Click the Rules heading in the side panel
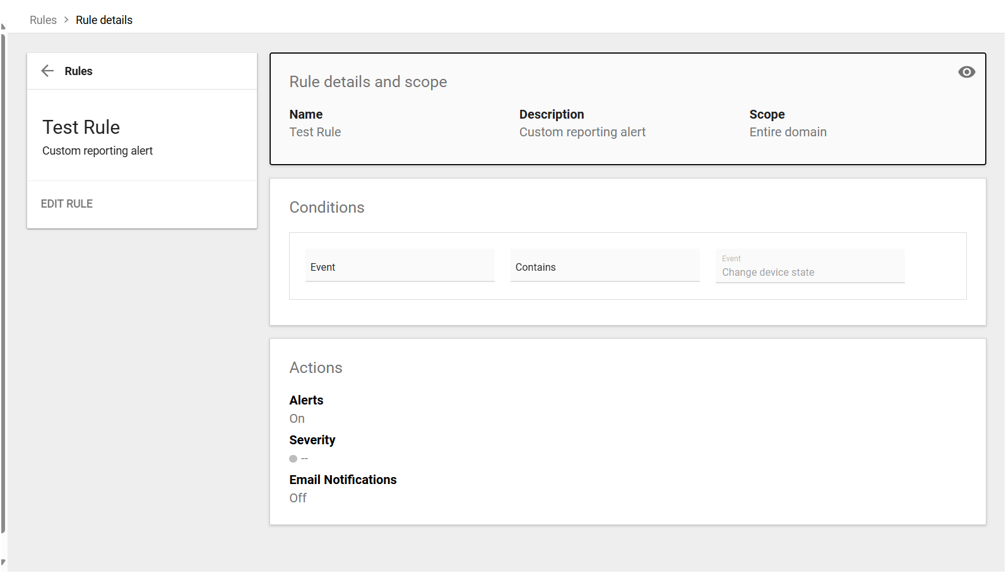Viewport: 1006px width, 573px height. click(x=78, y=71)
